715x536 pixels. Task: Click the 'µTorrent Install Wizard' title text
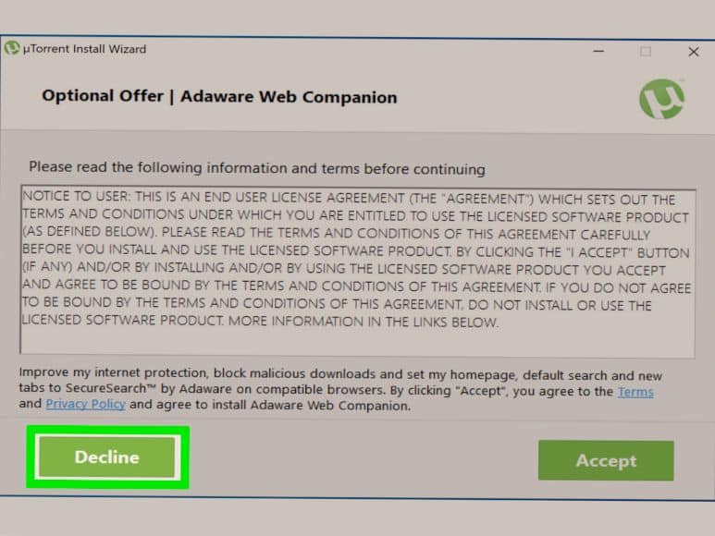tap(84, 48)
